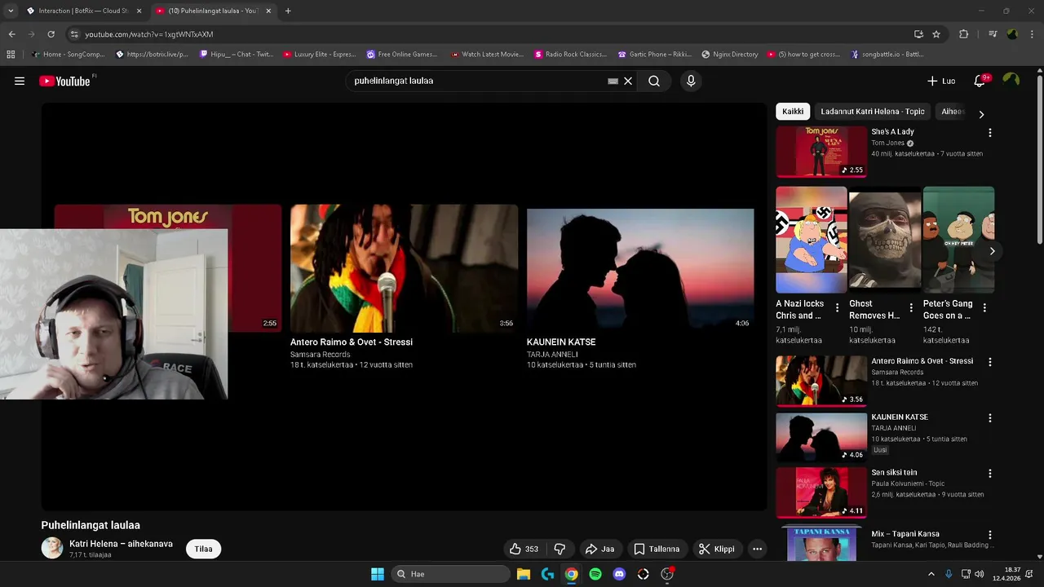The height and width of the screenshot is (587, 1044).
Task: Open options for Sen siksi tein video
Action: pyautogui.click(x=990, y=473)
